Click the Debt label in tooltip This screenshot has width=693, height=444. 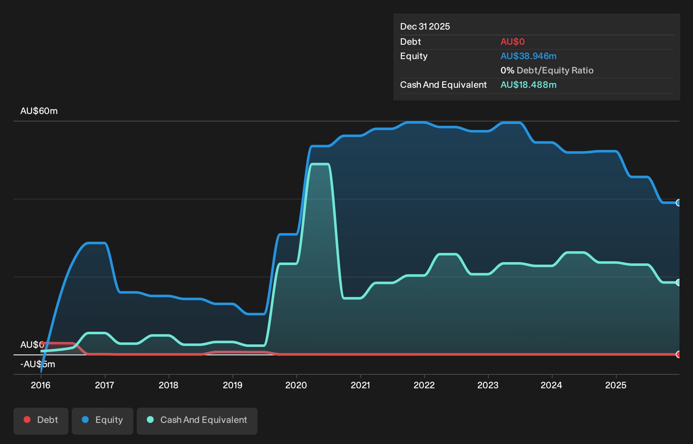point(410,42)
